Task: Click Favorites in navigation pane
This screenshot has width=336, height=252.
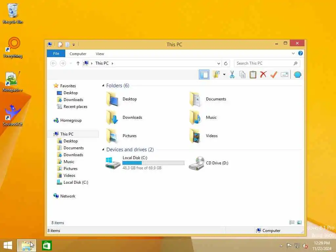Action: pos(68,86)
